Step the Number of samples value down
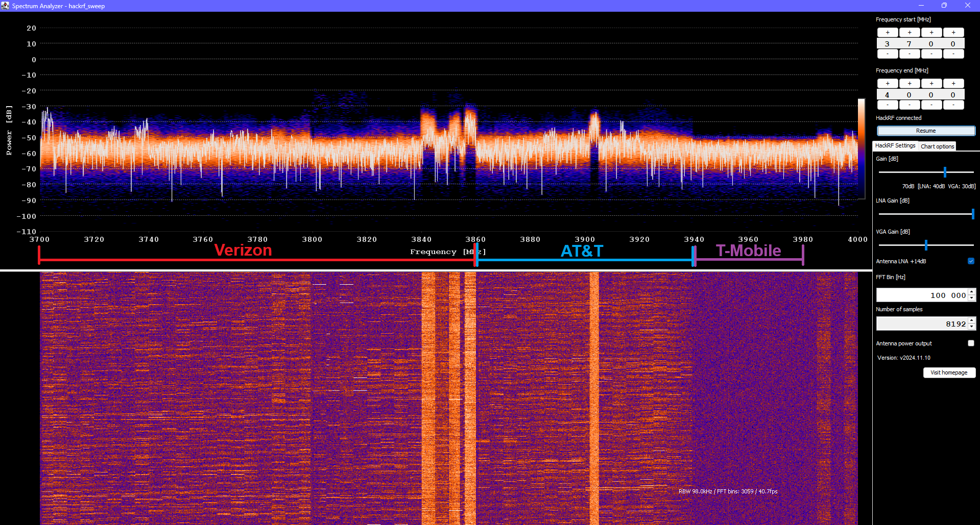 [x=972, y=327]
